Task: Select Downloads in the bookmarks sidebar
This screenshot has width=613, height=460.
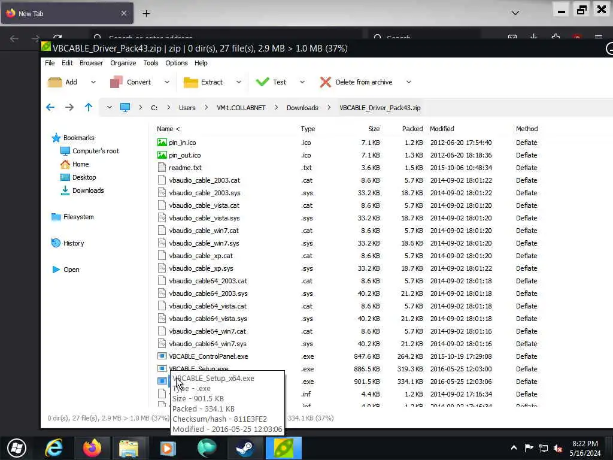Action: 88,190
